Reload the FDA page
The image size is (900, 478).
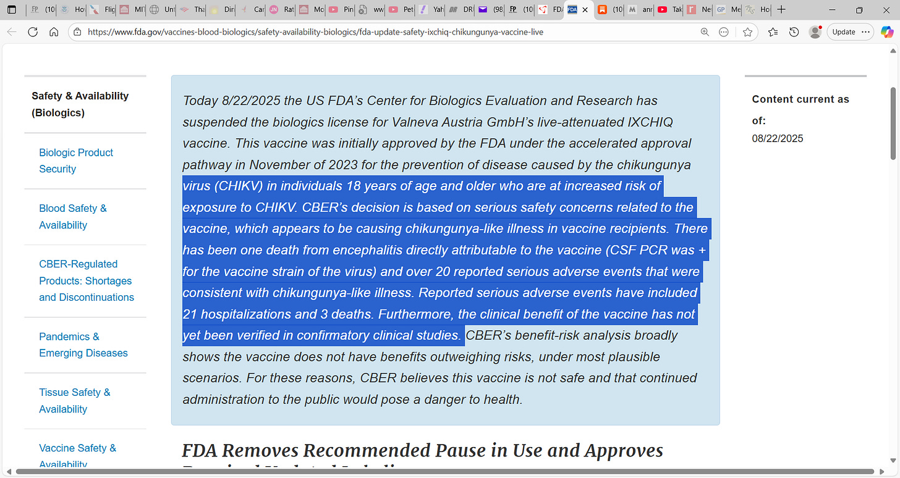[x=33, y=31]
